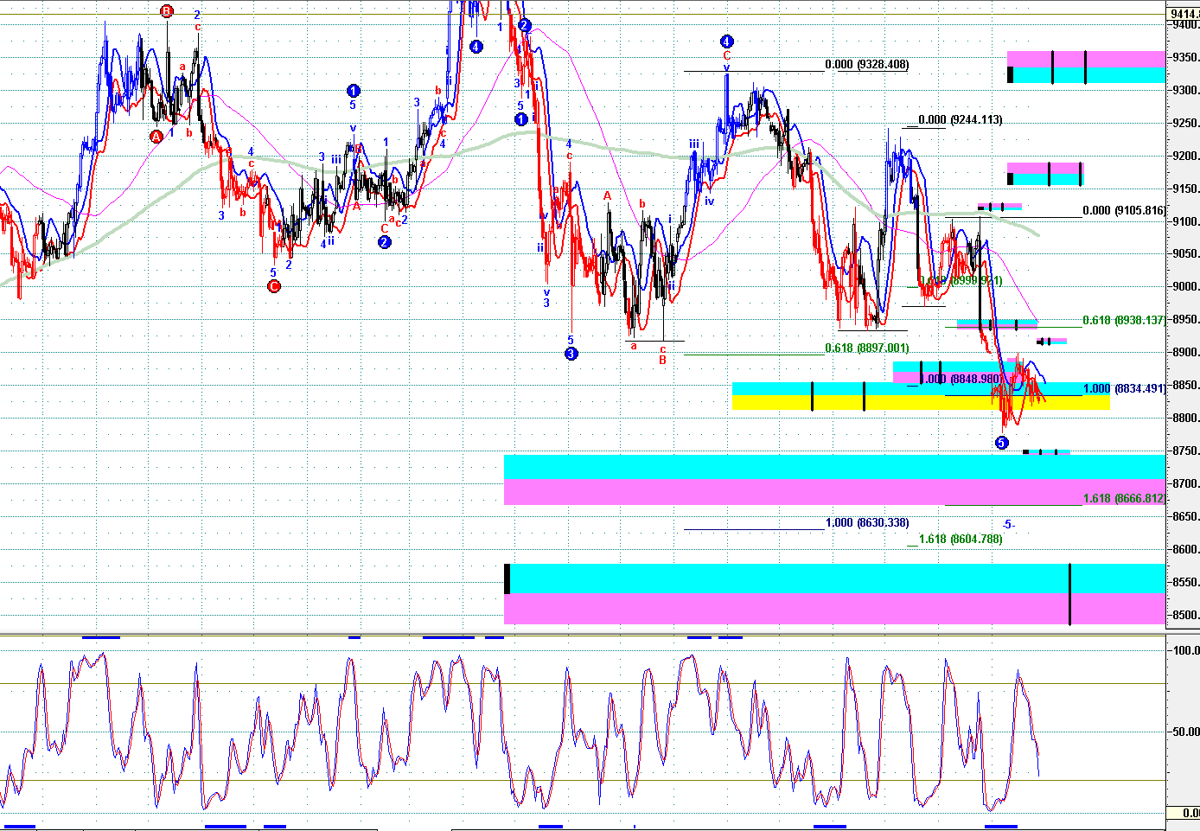Click the 0.000 (9244.113) Fibonacci label
The height and width of the screenshot is (831, 1200).
[960, 120]
